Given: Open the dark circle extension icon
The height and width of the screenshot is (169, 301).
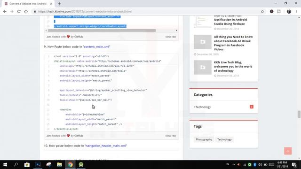Looking at the screenshot, I should (x=272, y=11).
